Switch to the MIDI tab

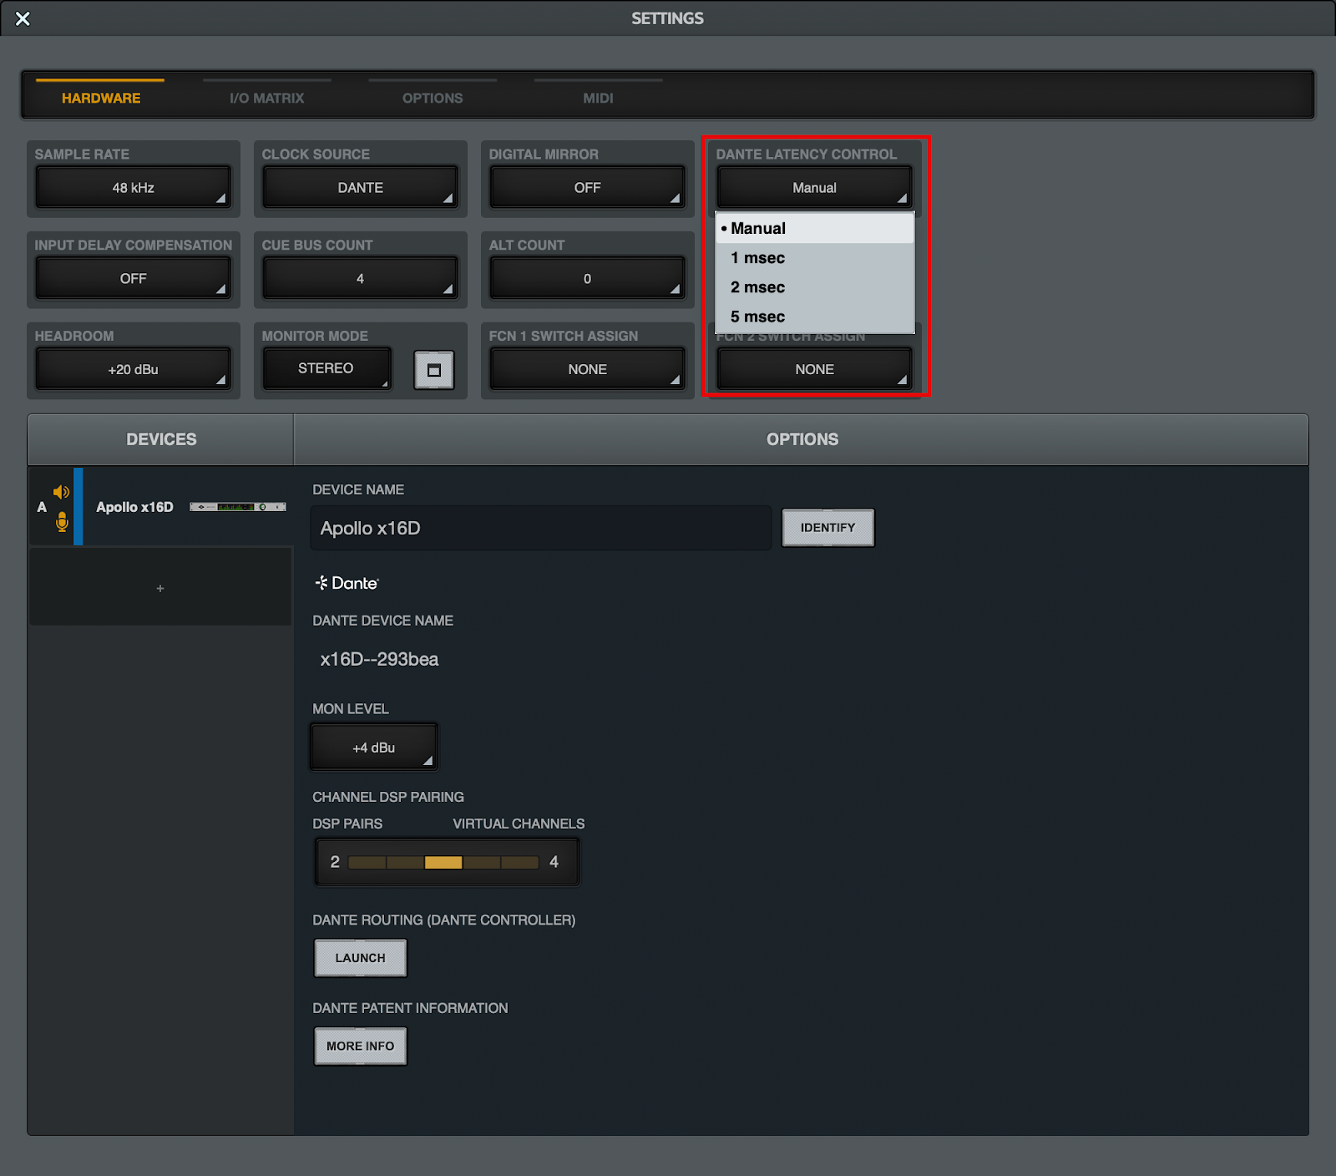(x=598, y=98)
